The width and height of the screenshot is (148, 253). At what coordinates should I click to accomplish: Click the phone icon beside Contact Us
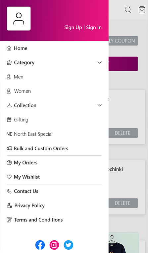pos(9,191)
